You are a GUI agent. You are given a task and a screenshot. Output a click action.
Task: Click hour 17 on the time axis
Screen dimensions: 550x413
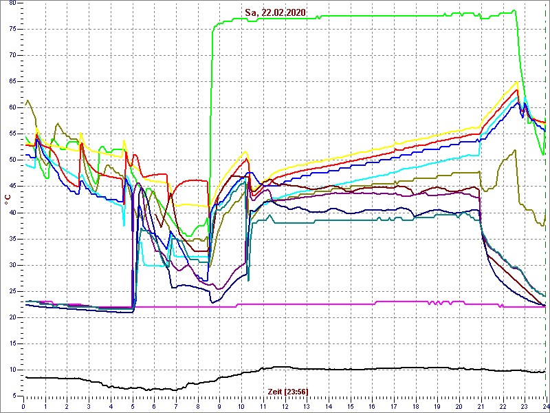click(x=393, y=405)
